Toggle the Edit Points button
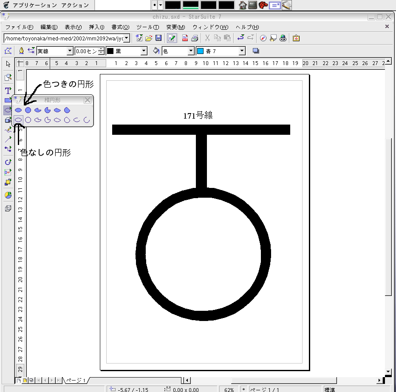 (8, 51)
